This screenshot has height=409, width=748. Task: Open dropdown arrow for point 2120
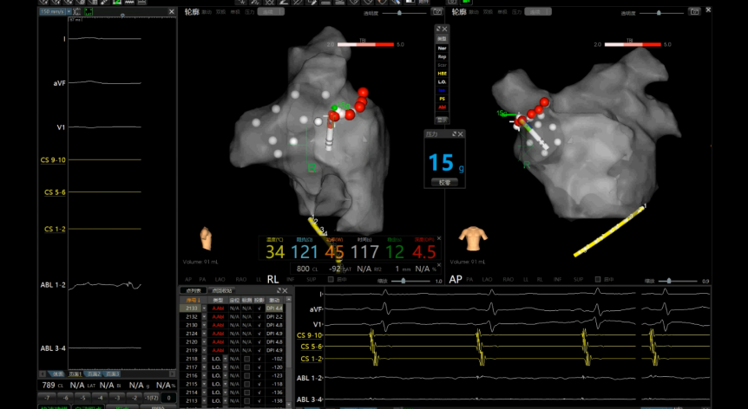(204, 342)
